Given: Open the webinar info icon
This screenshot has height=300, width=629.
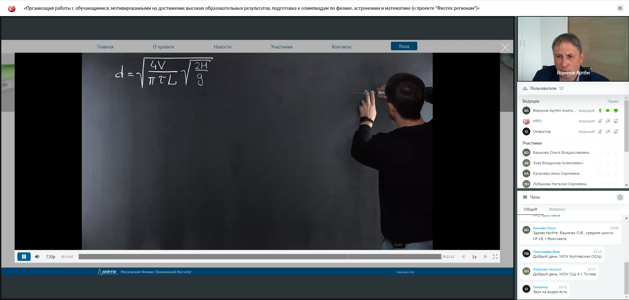Looking at the screenshot, I should 620,8.
